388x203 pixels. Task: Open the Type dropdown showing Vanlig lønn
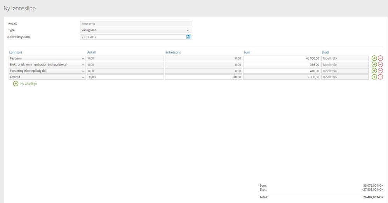(x=136, y=30)
